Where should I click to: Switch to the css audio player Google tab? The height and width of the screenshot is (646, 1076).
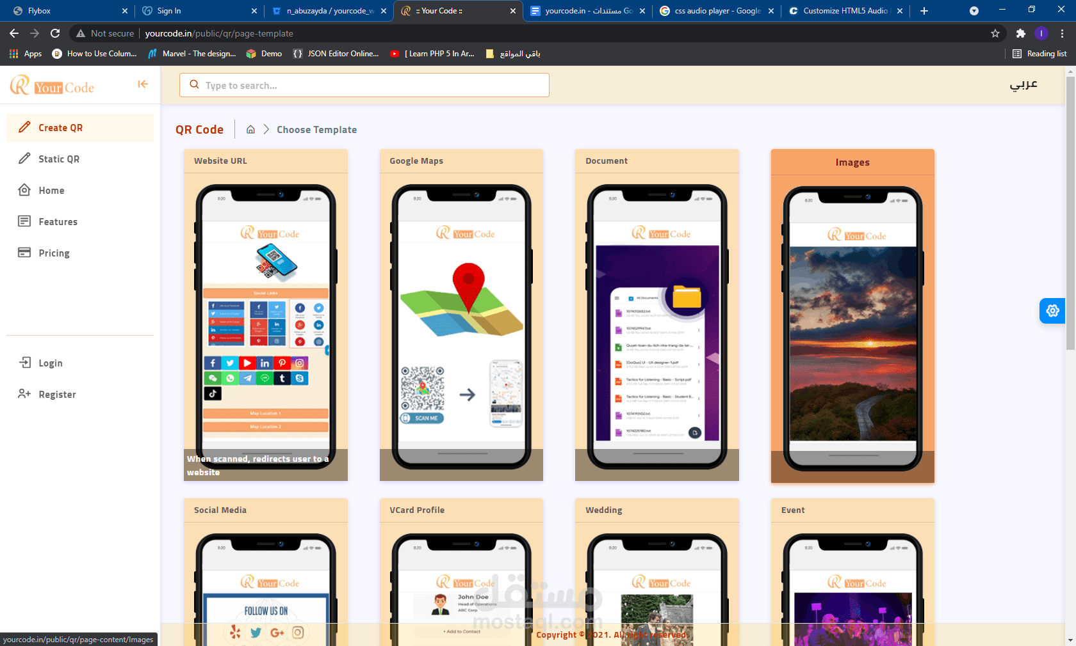(x=716, y=11)
